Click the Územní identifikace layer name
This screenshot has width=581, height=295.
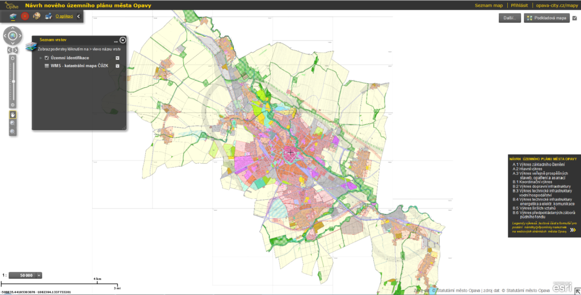click(70, 58)
